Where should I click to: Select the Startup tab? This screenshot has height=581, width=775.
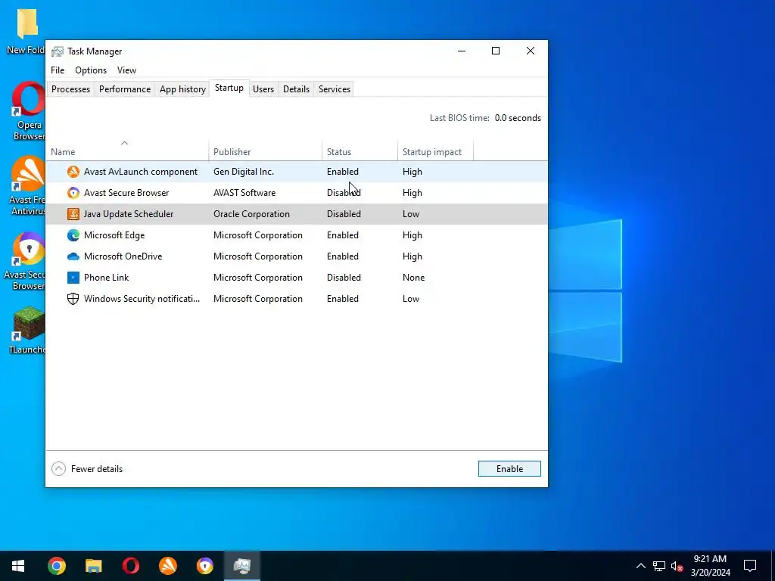click(x=229, y=88)
